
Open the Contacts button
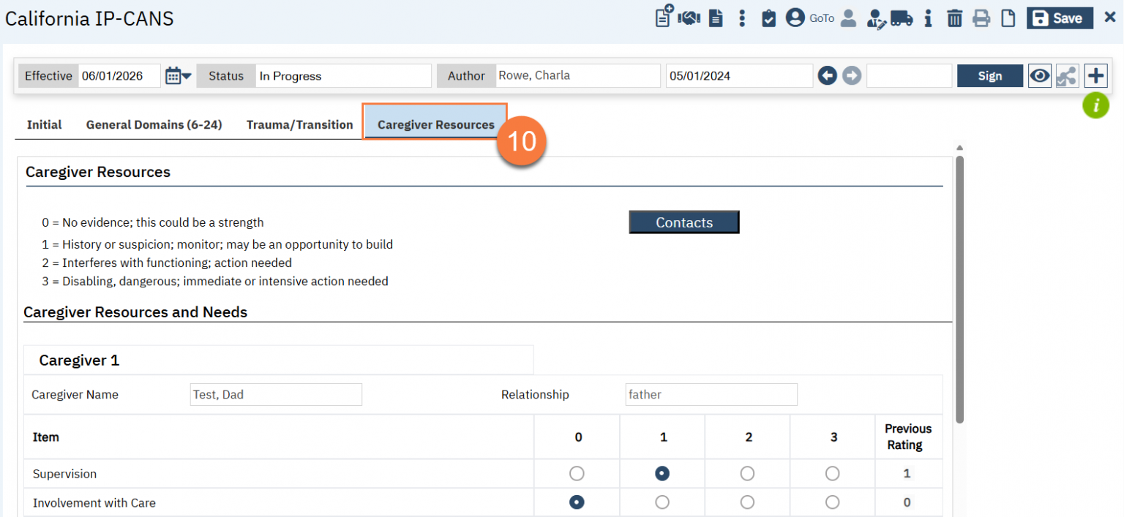[x=684, y=222]
